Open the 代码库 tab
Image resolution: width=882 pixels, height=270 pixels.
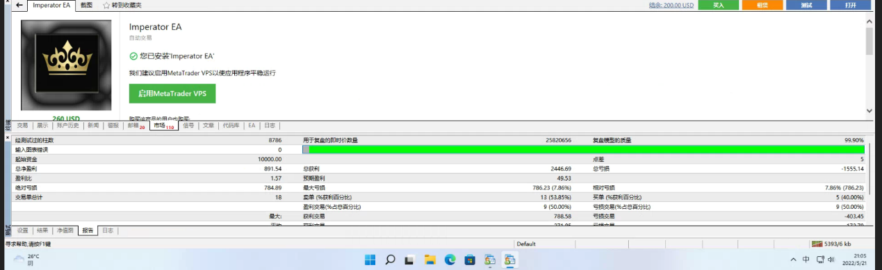[x=231, y=126]
